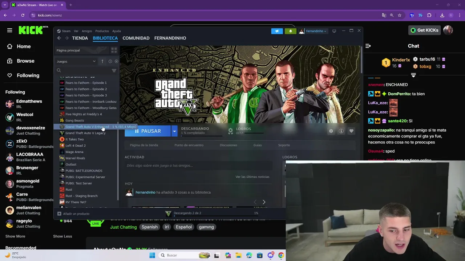Image resolution: width=465 pixels, height=261 pixels.
Task: Go back with the Steam back arrow
Action: [59, 38]
